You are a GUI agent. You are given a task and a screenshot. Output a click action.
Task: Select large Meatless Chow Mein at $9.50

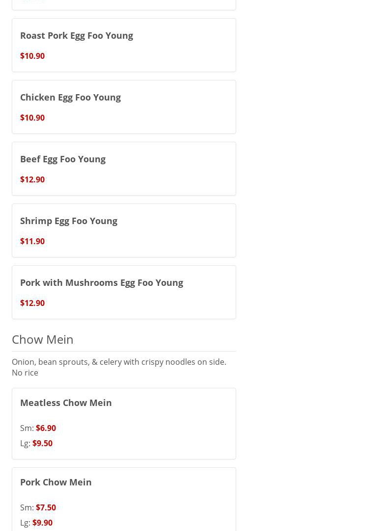42,443
